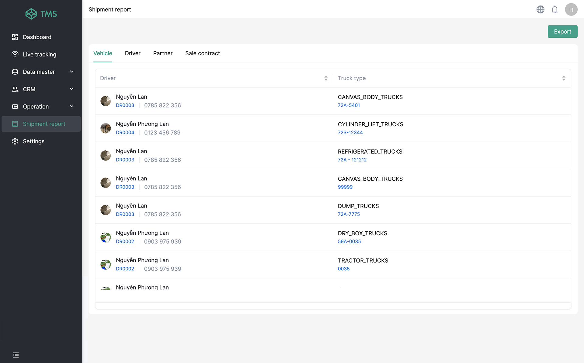
Task: Switch to the Partner tab
Action: click(163, 53)
